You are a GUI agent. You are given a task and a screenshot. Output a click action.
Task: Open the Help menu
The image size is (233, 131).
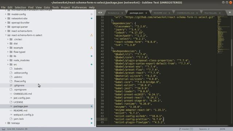pyautogui.click(x=92, y=7)
